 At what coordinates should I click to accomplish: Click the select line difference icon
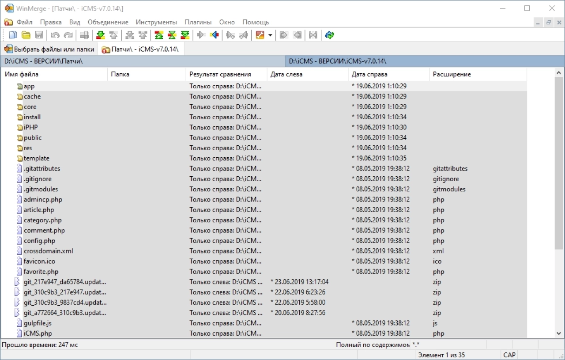pyautogui.click(x=84, y=35)
